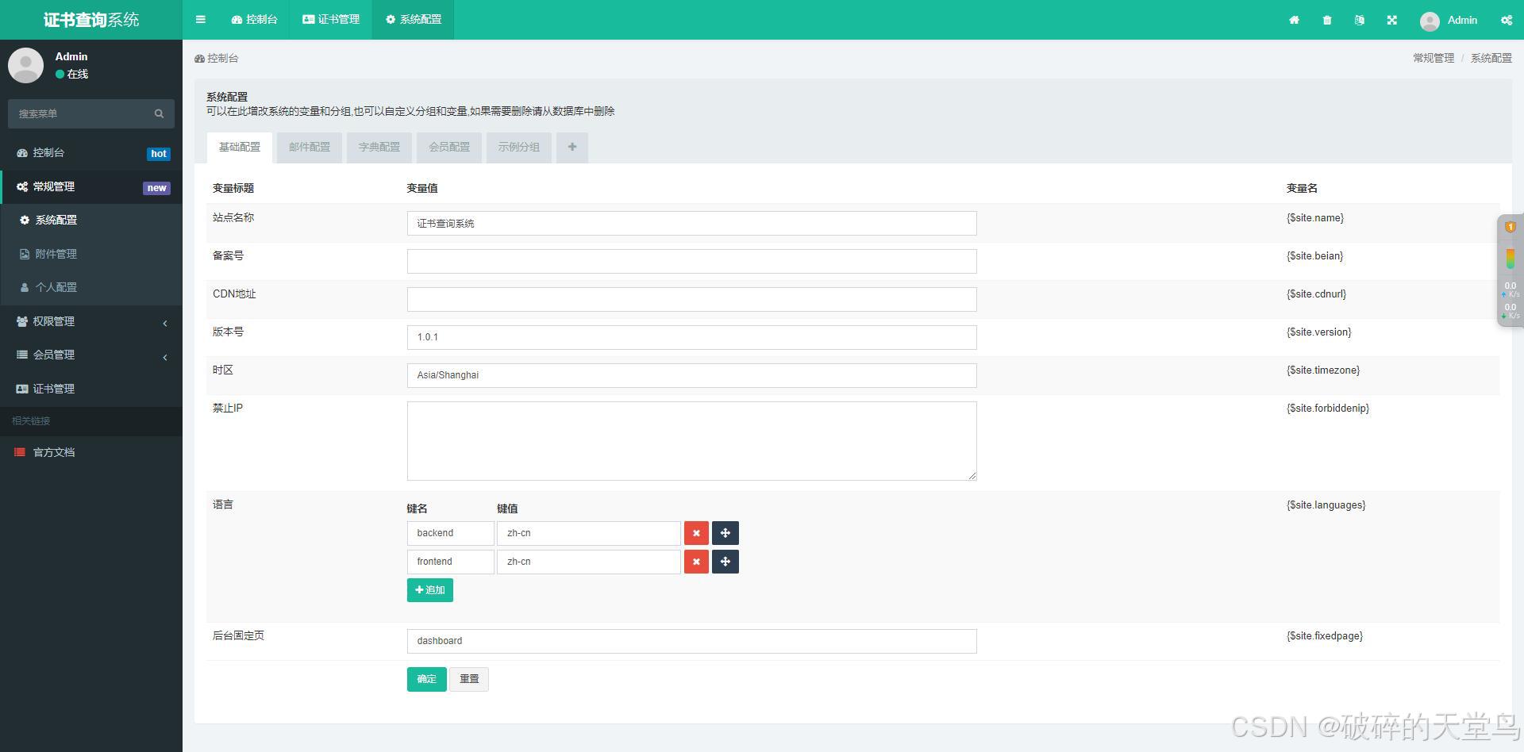Screen dimensions: 1524x752
Task: Open the 官方文档 link
Action: (91, 452)
